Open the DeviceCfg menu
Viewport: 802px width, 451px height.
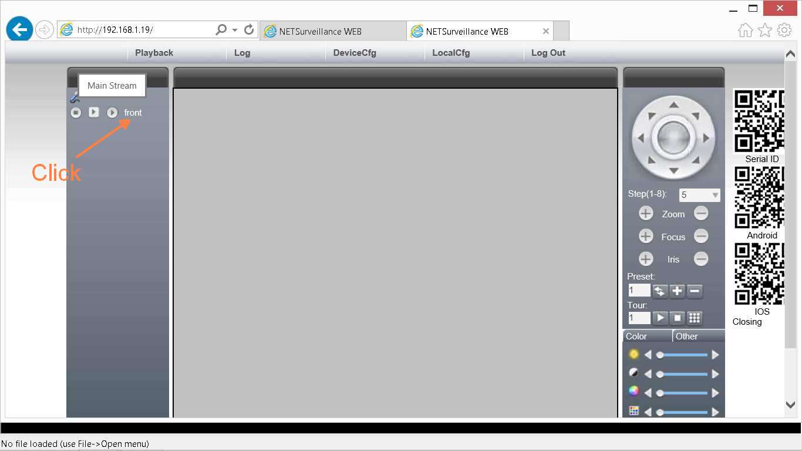pos(355,53)
